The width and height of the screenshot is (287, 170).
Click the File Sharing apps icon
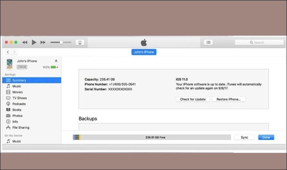tap(8, 128)
